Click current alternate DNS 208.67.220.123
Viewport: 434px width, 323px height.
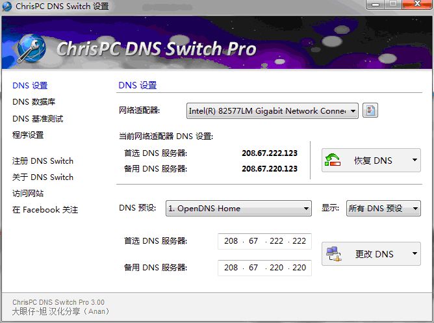coord(270,168)
